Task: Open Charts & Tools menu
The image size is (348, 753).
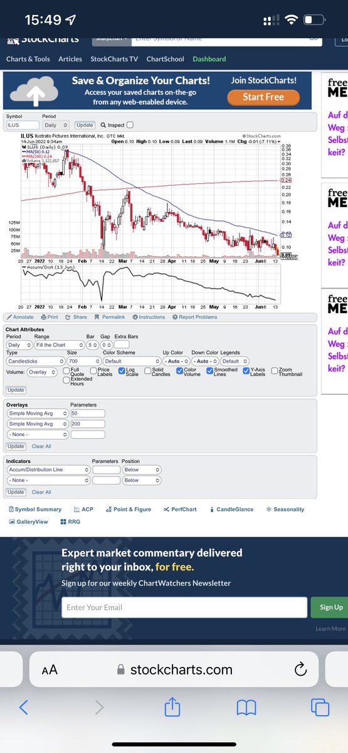Action: point(28,59)
